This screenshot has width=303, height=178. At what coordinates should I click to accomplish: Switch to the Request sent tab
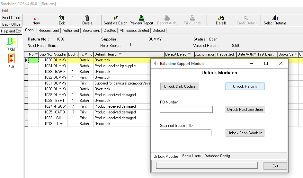point(49,31)
